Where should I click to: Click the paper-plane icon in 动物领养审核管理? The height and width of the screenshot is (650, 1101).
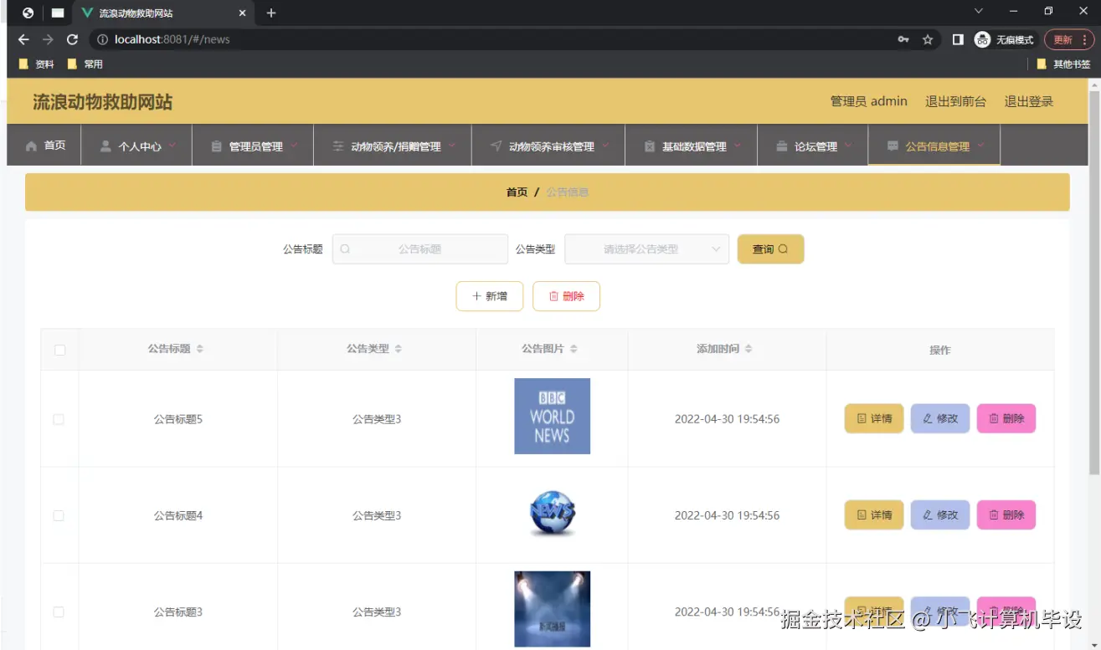(496, 146)
